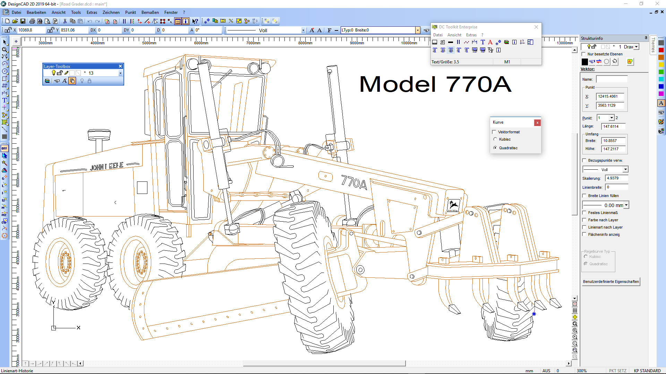Image resolution: width=666 pixels, height=374 pixels.
Task: Click blue T text icon in DC Toolkit
Action: [483, 42]
